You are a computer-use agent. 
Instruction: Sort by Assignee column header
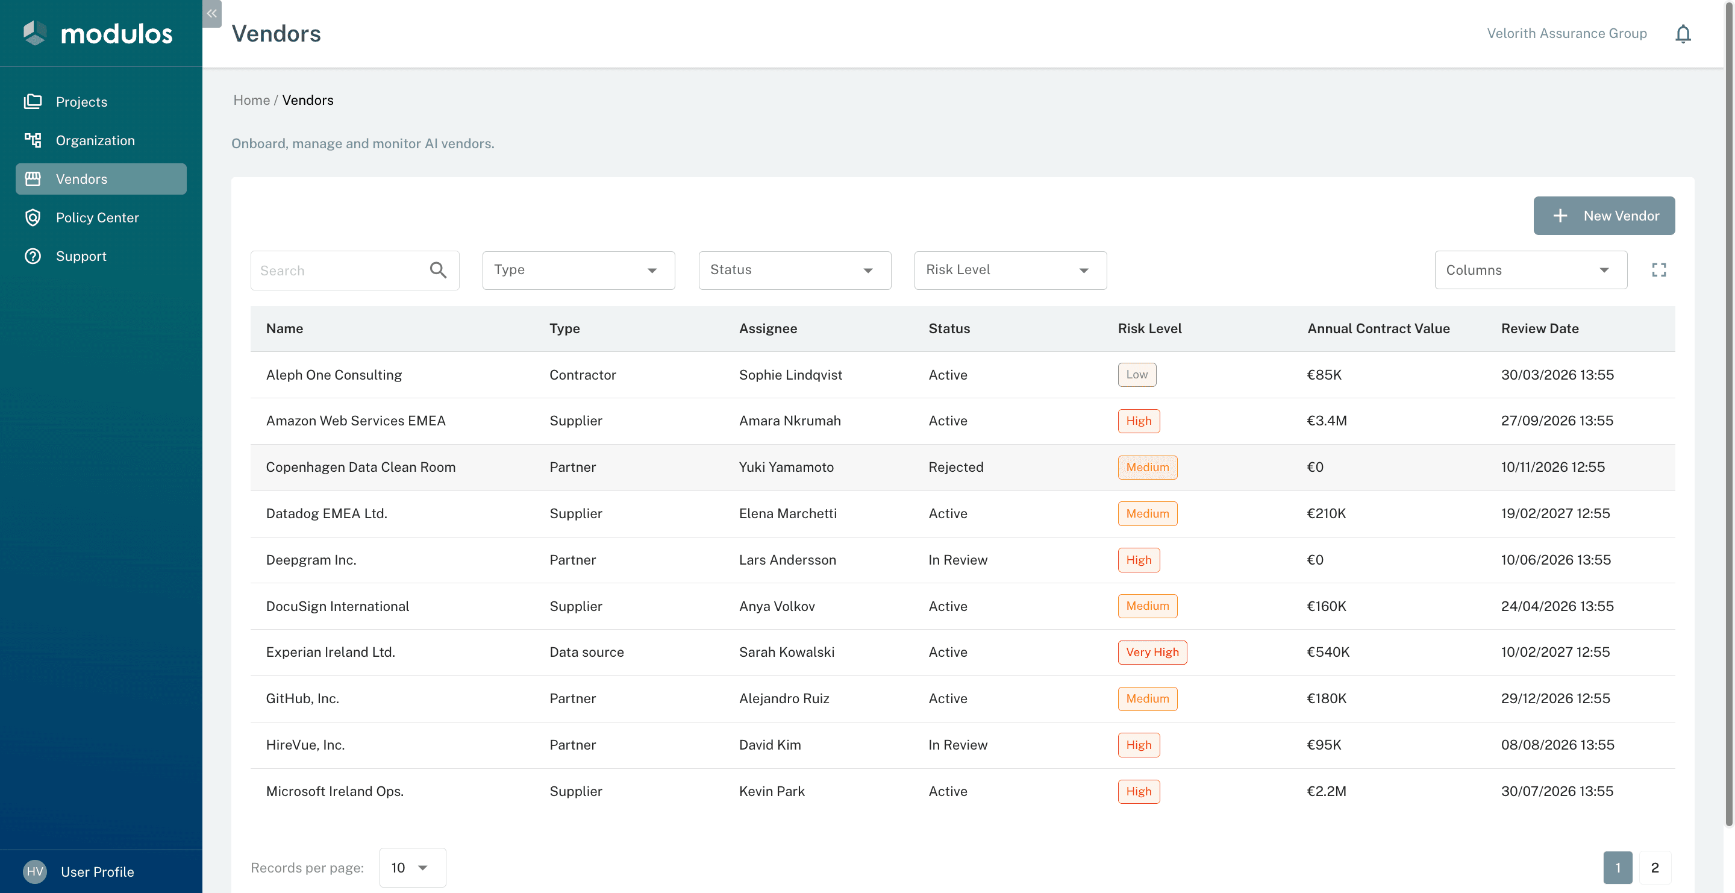click(x=768, y=328)
